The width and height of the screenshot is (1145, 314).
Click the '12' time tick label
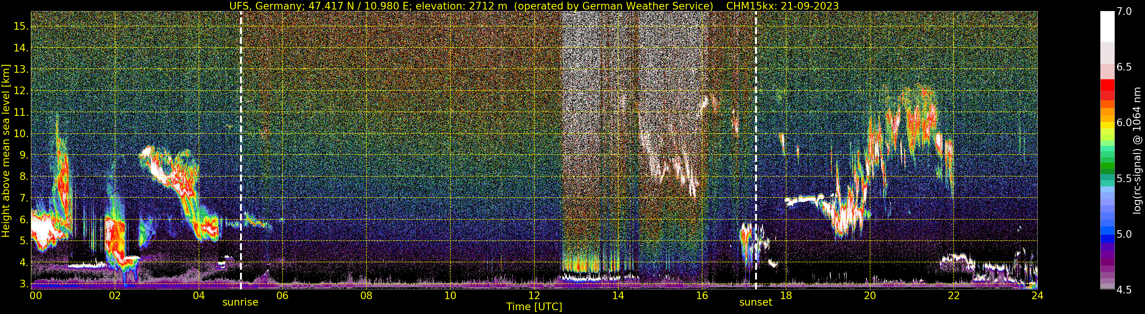point(534,295)
